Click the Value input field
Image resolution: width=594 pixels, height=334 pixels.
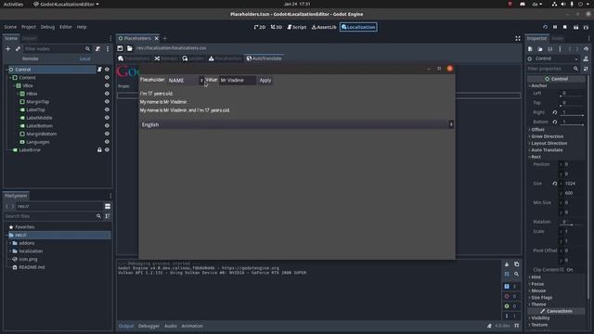(238, 81)
